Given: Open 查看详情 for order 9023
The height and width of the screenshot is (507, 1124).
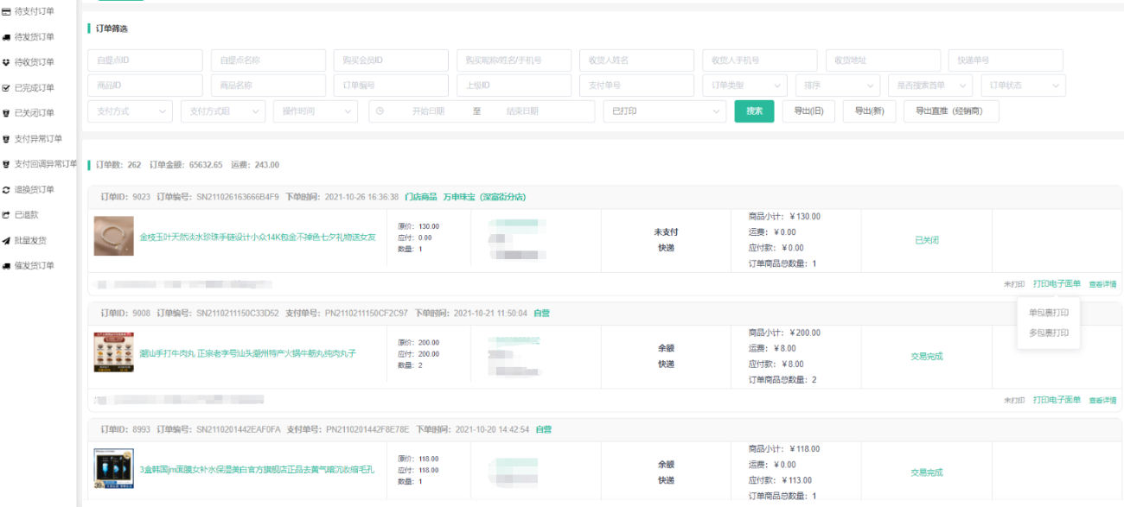Looking at the screenshot, I should [x=1102, y=284].
